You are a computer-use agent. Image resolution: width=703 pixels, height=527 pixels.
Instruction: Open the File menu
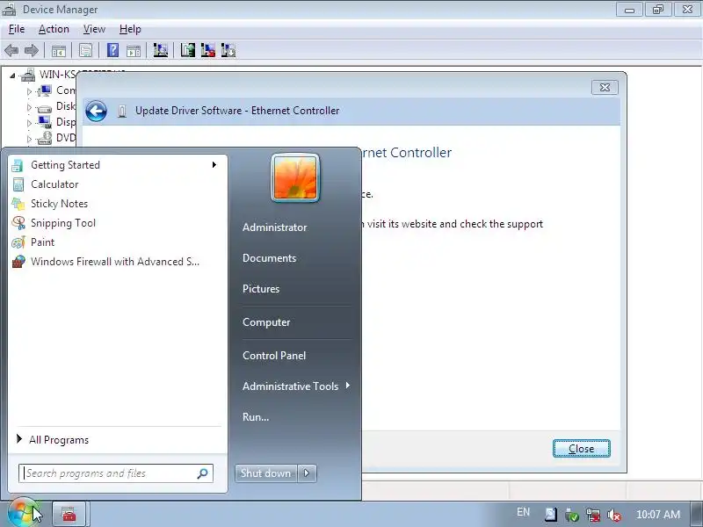click(17, 29)
